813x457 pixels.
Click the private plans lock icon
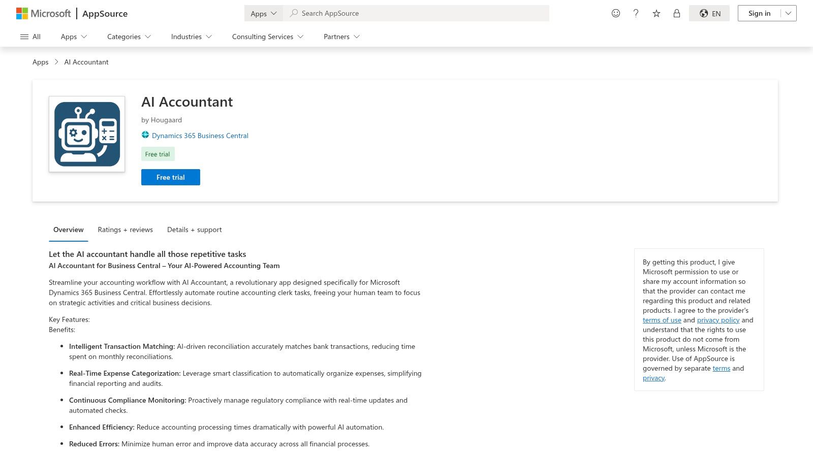676,13
